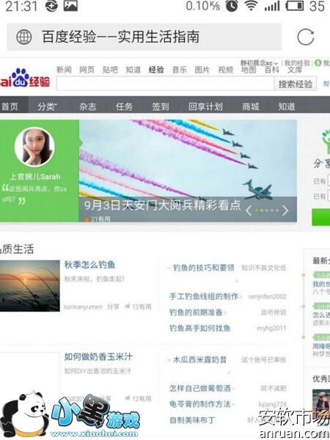The width and height of the screenshot is (330, 440).
Task: Click the globe icon in address bar
Action: (x=24, y=37)
